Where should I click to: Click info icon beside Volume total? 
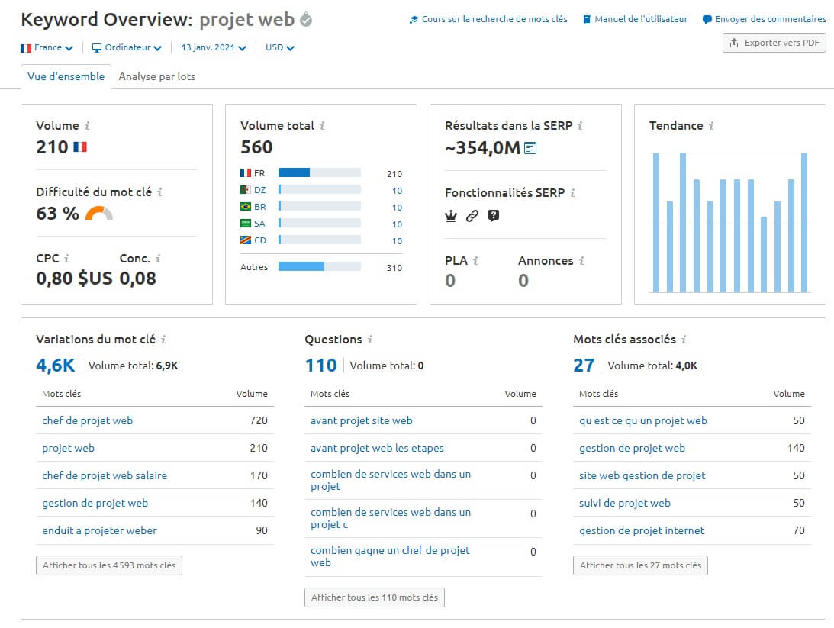322,126
